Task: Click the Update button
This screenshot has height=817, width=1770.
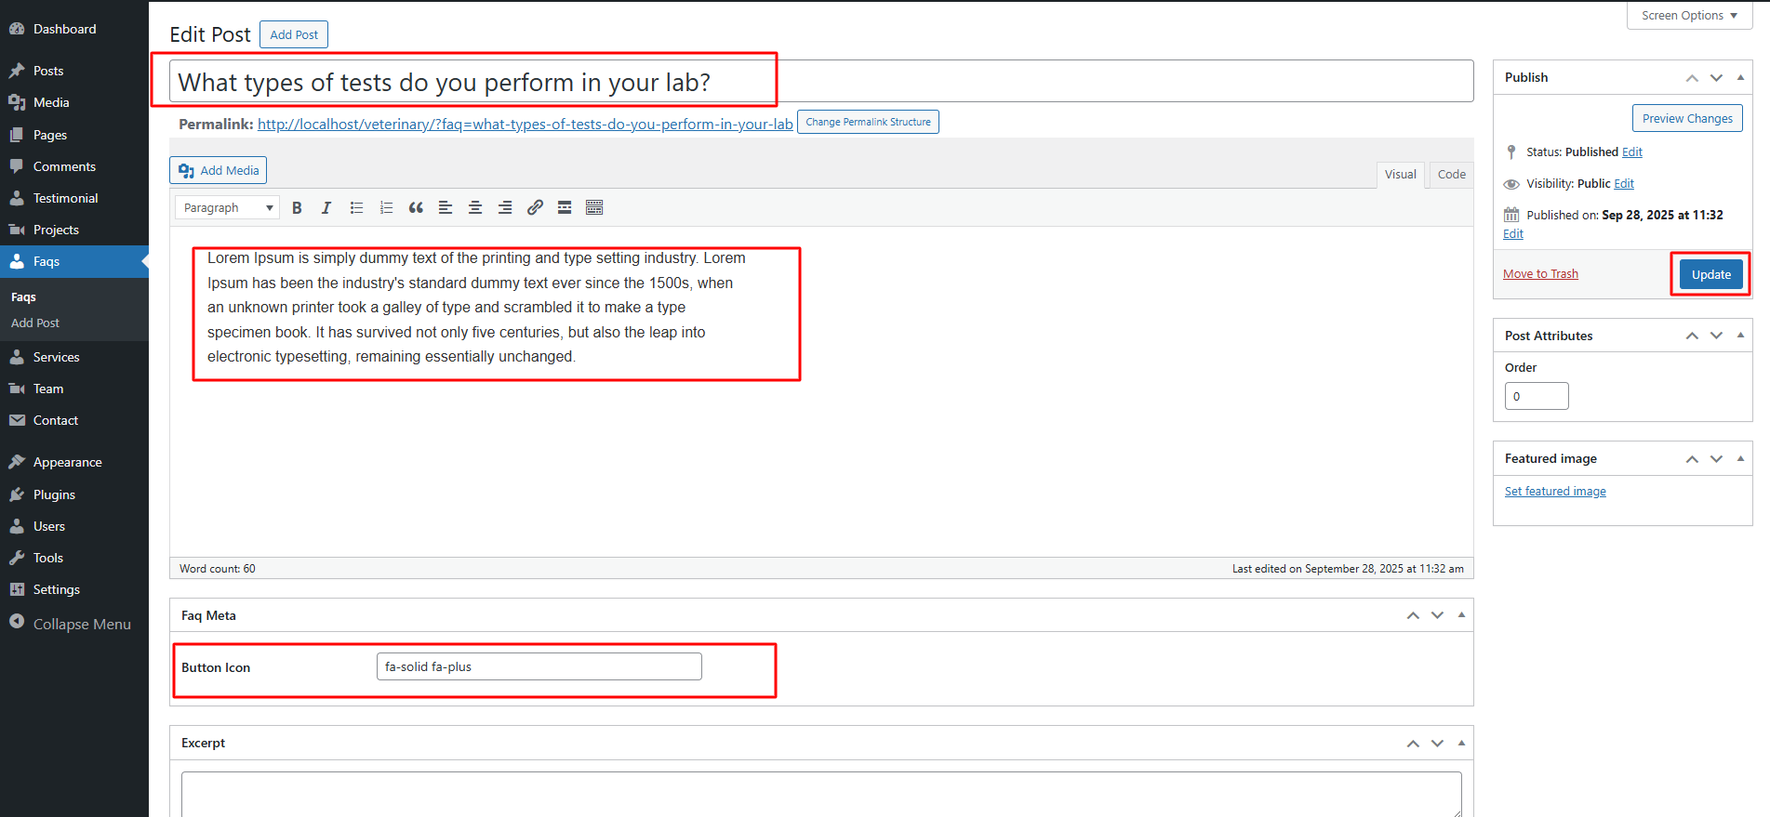Action: [x=1711, y=274]
